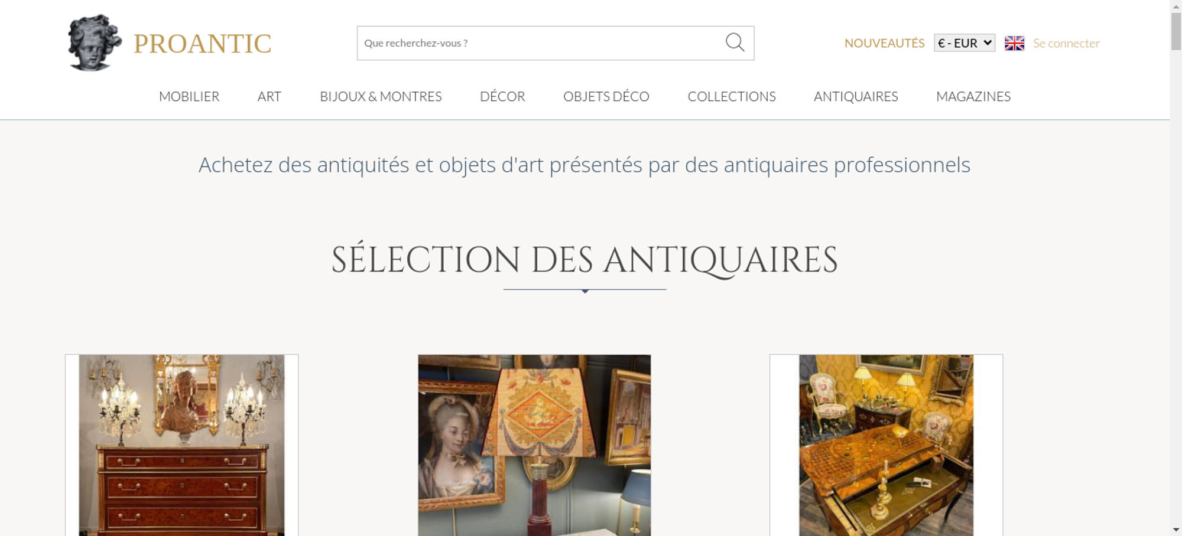The height and width of the screenshot is (536, 1182).
Task: Browse the Antiquaires menu
Action: point(856,96)
